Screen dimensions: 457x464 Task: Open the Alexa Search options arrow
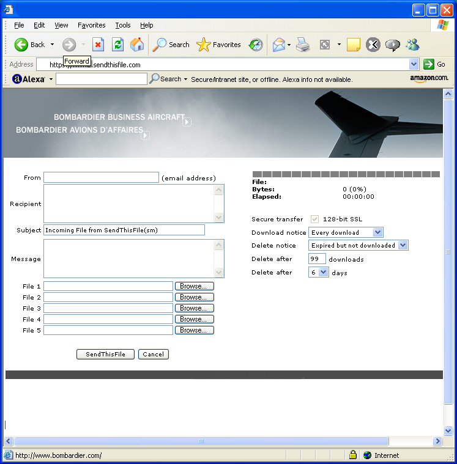[x=186, y=79]
